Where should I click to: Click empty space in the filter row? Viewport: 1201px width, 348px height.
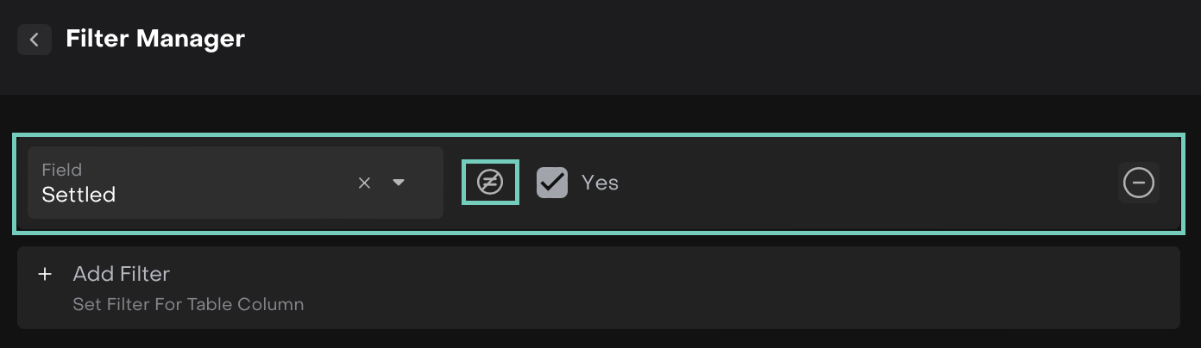point(863,183)
